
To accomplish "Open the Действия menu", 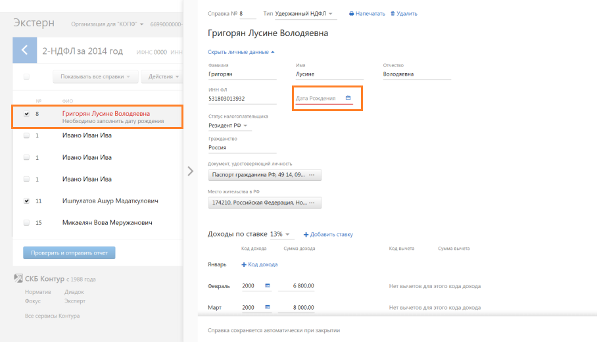I will coord(163,77).
